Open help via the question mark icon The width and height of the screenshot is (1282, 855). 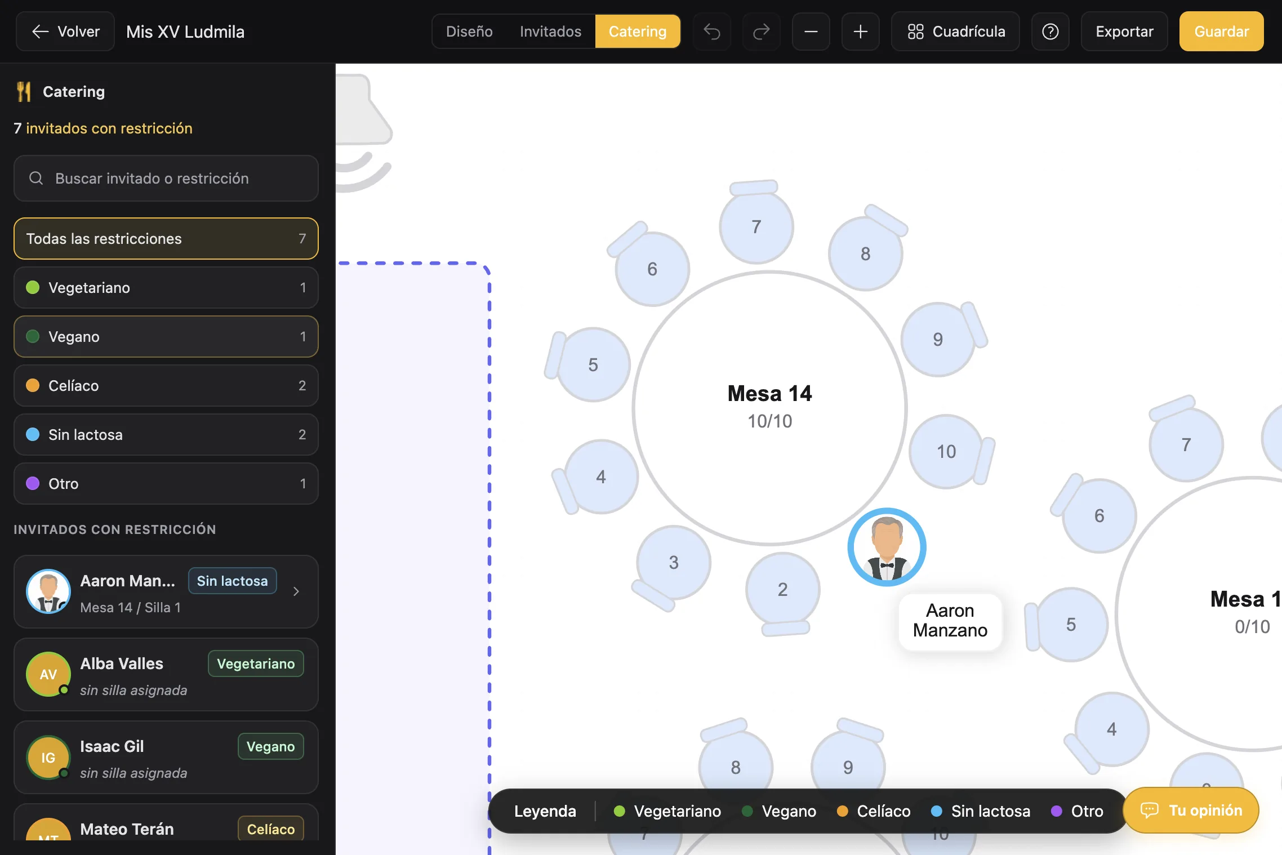pyautogui.click(x=1050, y=32)
